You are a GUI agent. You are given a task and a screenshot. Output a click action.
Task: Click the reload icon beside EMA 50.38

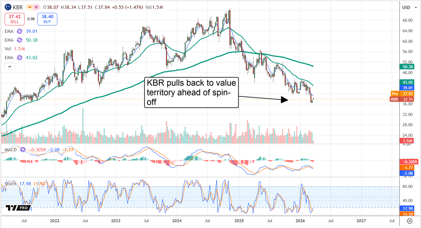point(20,40)
